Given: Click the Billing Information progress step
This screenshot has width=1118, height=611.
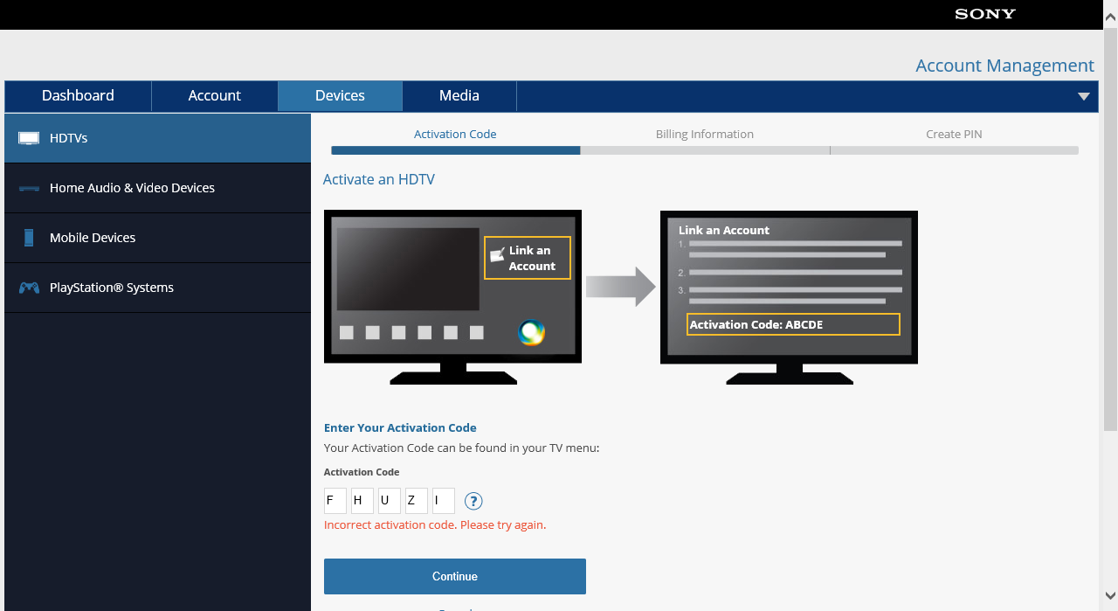Looking at the screenshot, I should click(704, 135).
